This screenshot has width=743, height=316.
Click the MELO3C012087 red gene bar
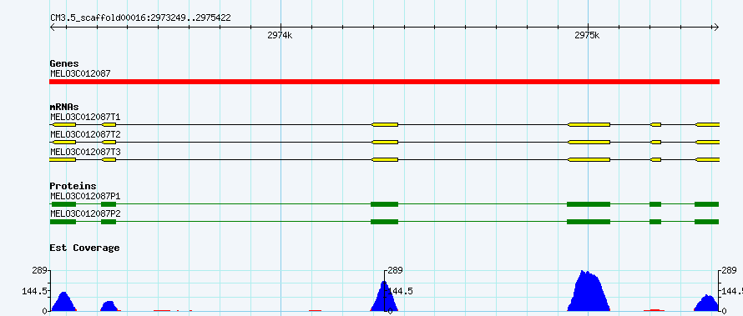click(384, 82)
